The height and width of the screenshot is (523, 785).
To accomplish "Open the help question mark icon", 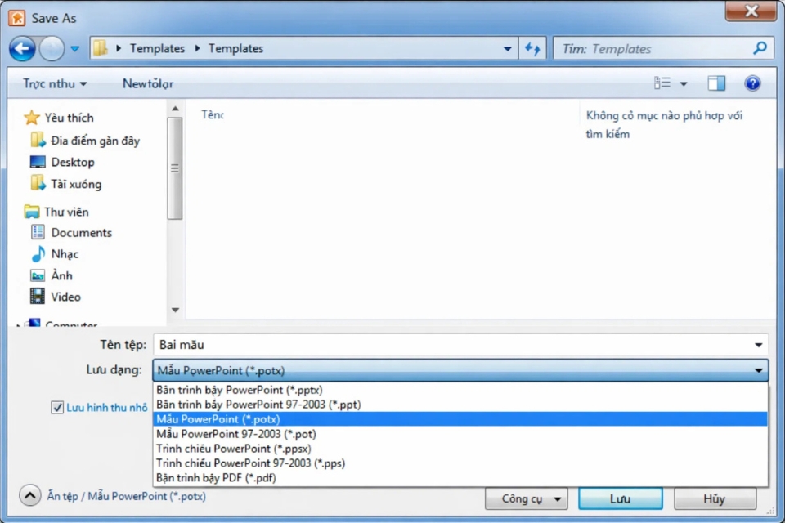I will pyautogui.click(x=752, y=83).
